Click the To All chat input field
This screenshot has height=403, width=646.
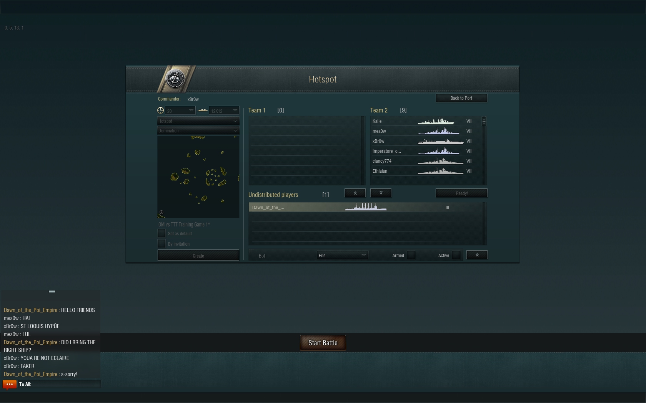point(60,384)
